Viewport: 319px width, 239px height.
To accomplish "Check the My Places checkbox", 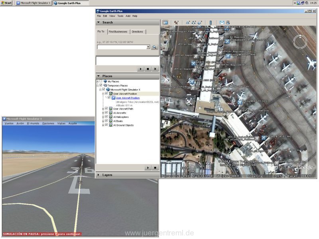I will pyautogui.click(x=101, y=81).
